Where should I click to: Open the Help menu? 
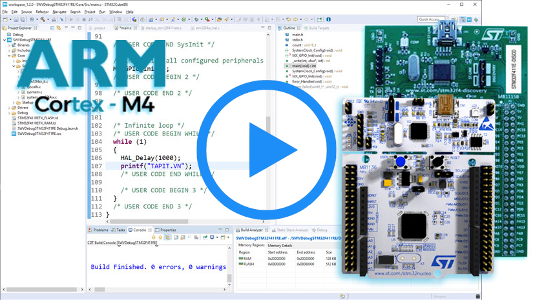coord(130,12)
